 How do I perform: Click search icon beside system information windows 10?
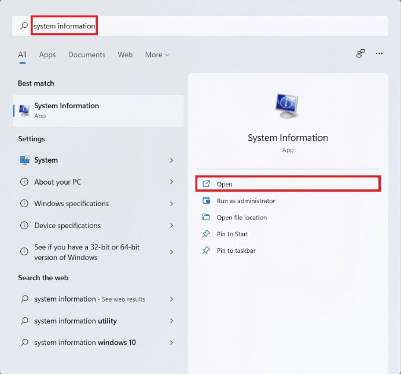[24, 342]
